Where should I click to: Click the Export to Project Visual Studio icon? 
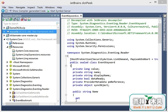click(25, 20)
